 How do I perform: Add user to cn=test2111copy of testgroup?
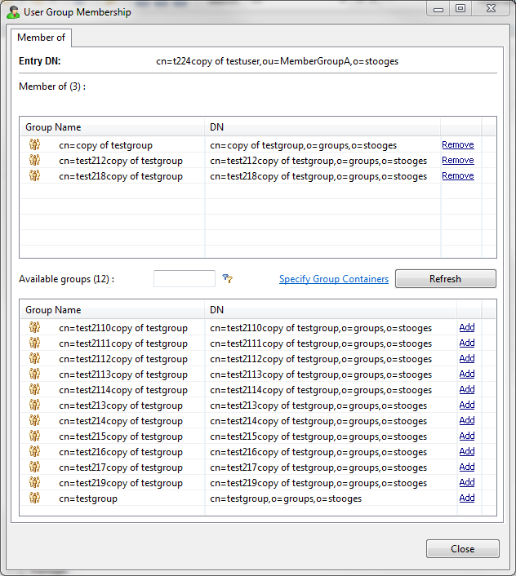(466, 343)
